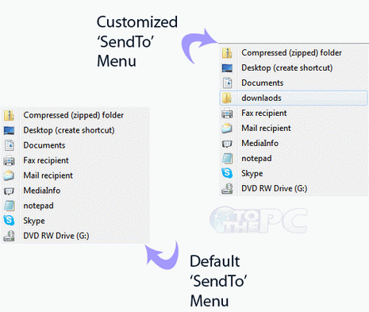The height and width of the screenshot is (312, 369).
Task: Click Mail recipient icon in default menu
Action: 9,175
